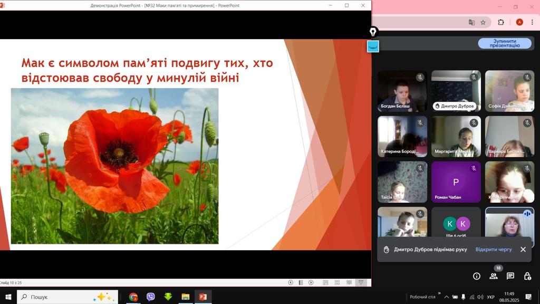The height and width of the screenshot is (304, 540).
Task: Switch to Slide Sorter view
Action: [335, 283]
